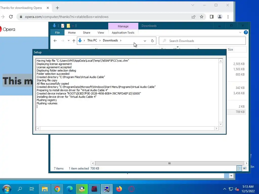Show hidden system tray icons
This screenshot has width=259, height=194.
pos(225,189)
